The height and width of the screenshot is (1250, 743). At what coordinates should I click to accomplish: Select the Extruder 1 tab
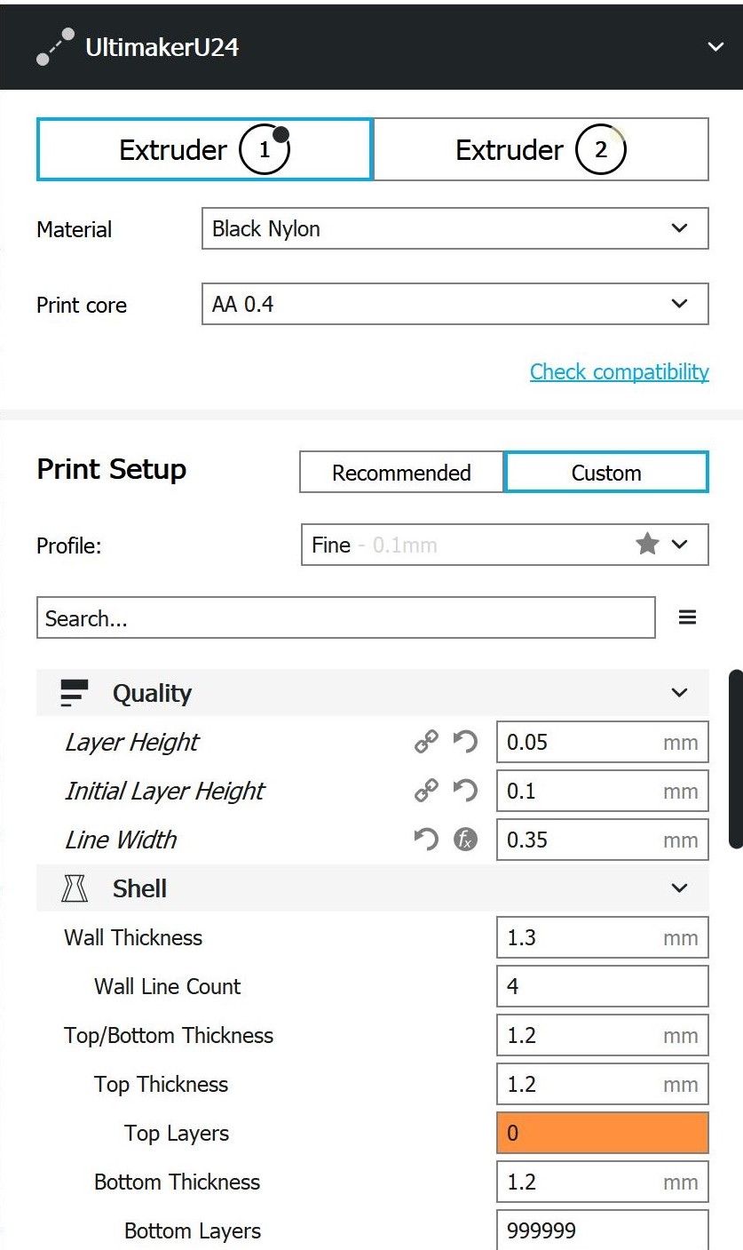(204, 149)
